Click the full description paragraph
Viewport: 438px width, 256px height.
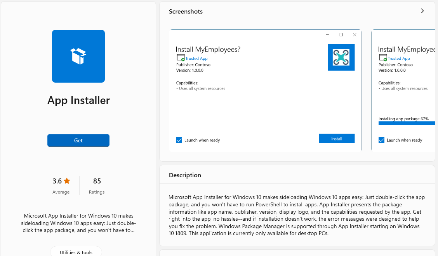pyautogui.click(x=297, y=215)
